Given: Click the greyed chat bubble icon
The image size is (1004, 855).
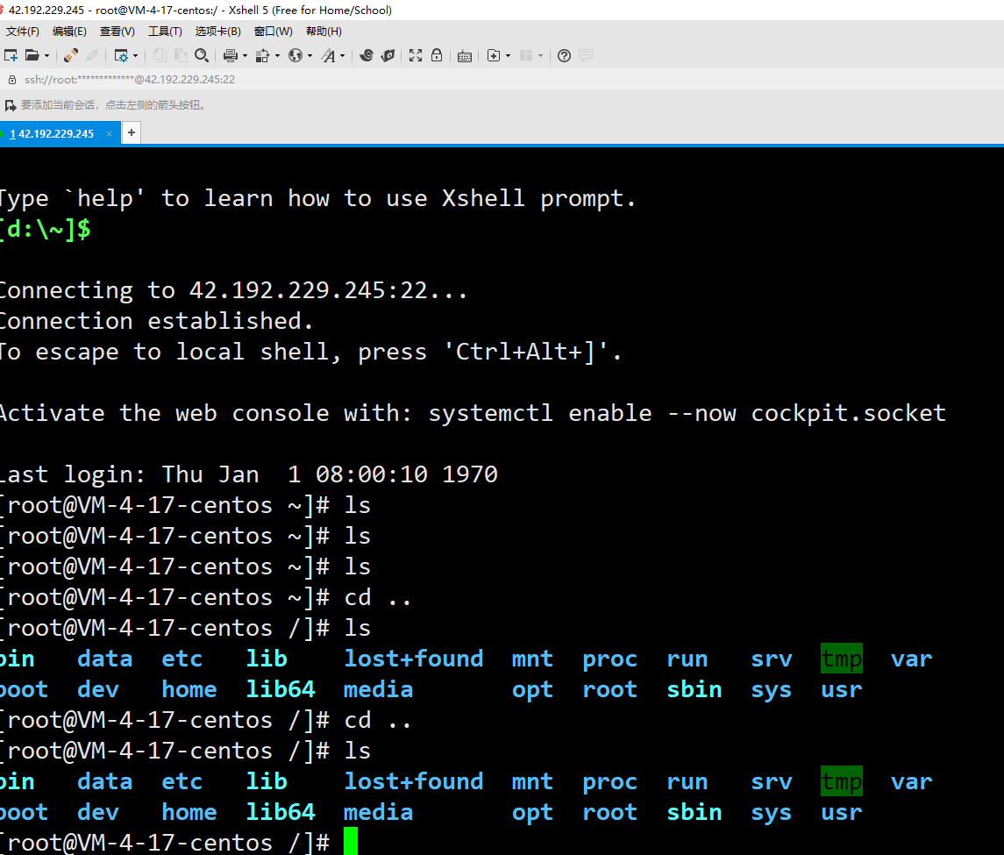Looking at the screenshot, I should tap(585, 56).
